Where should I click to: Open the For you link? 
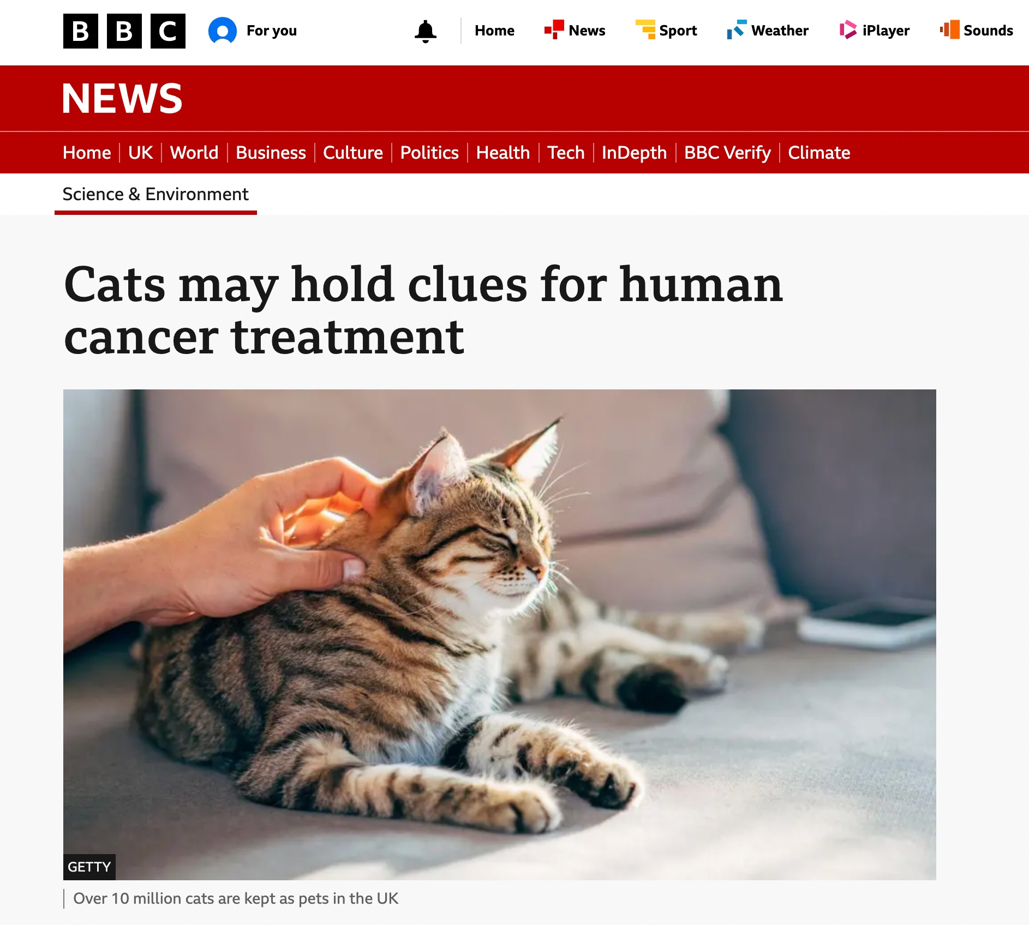tap(272, 31)
